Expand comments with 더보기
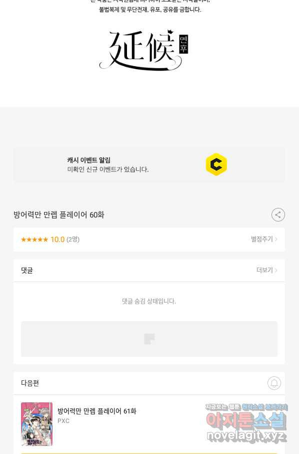 (266, 270)
